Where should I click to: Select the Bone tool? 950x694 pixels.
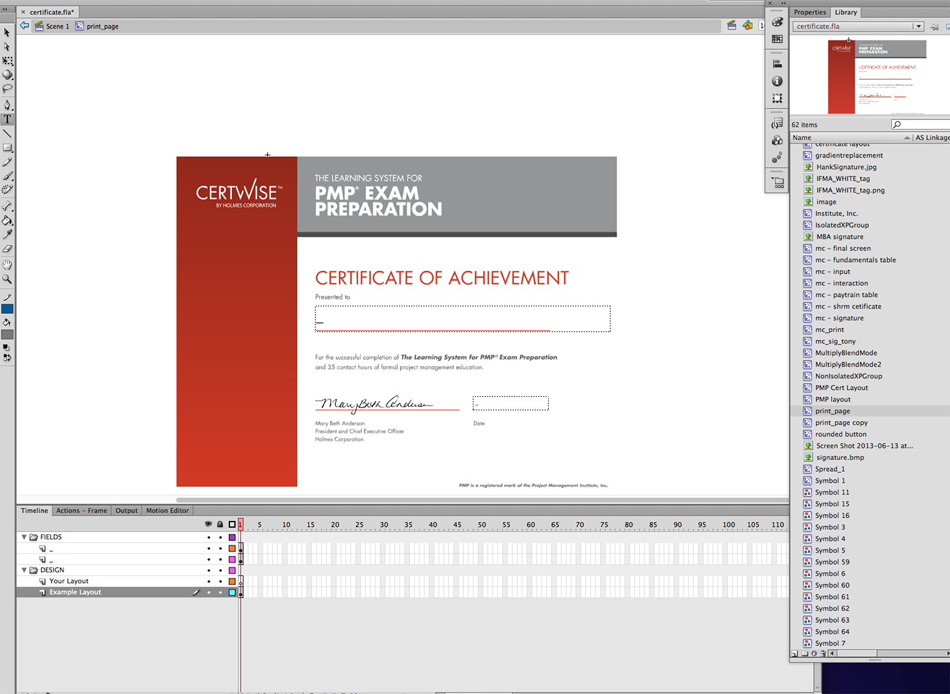click(x=7, y=206)
